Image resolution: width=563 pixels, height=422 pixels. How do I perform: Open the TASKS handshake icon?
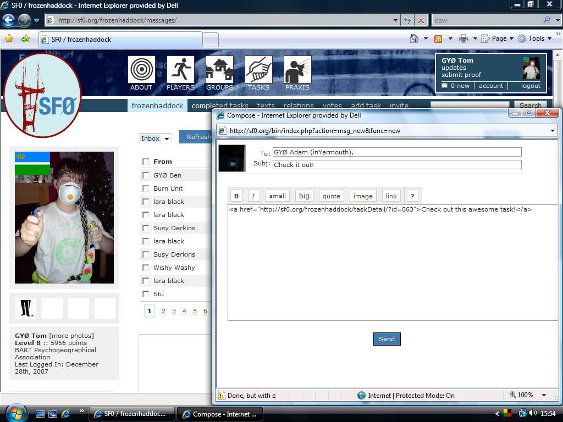click(258, 70)
